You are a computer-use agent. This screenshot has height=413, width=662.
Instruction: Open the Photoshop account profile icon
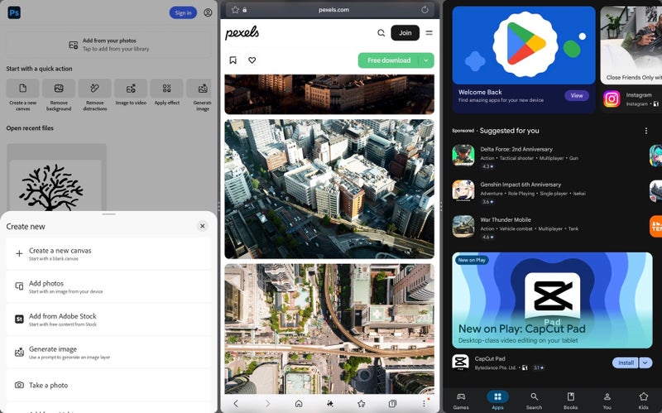click(208, 12)
